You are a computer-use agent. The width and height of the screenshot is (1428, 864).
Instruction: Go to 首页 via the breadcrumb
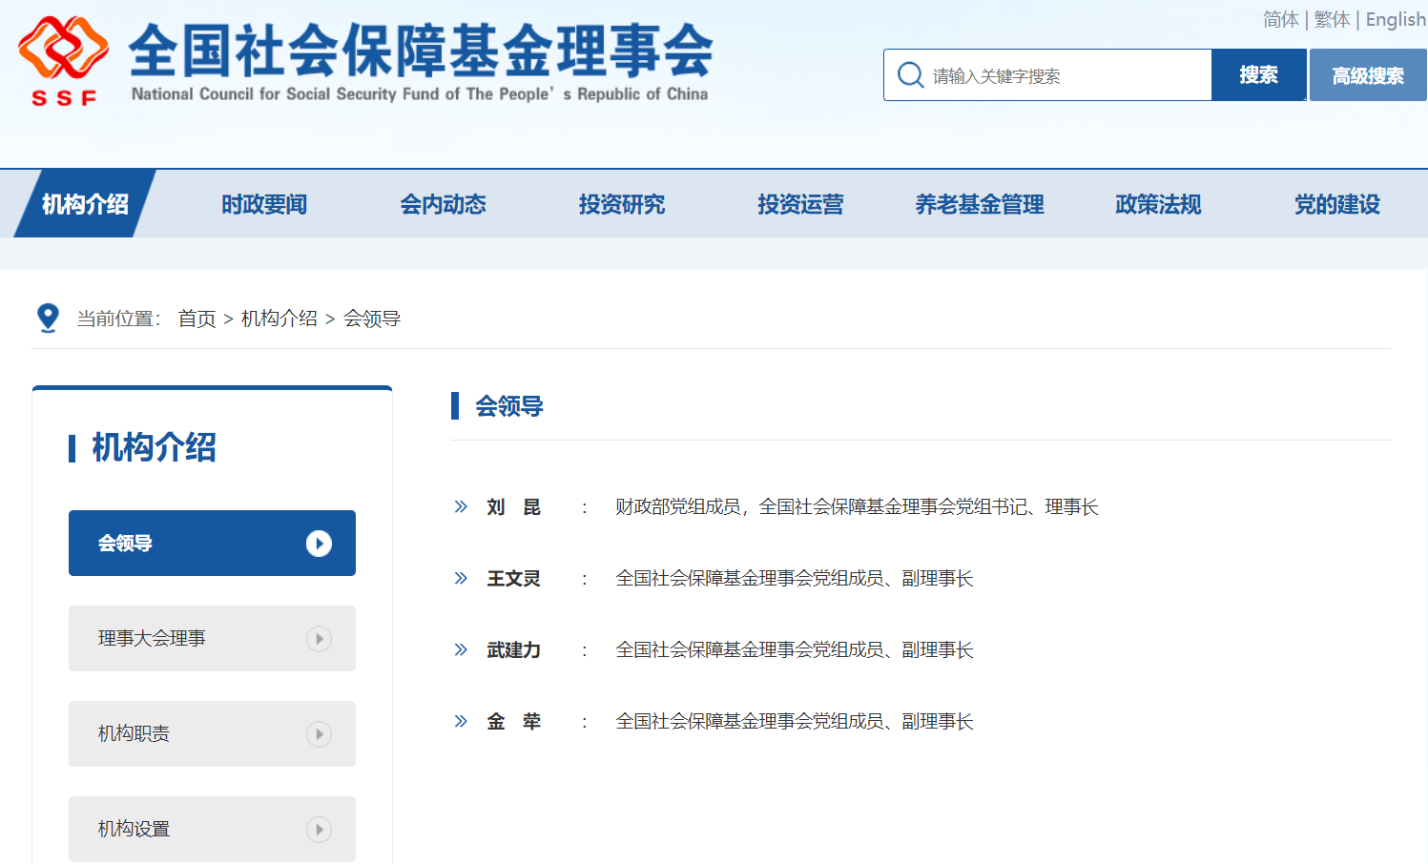pyautogui.click(x=197, y=318)
